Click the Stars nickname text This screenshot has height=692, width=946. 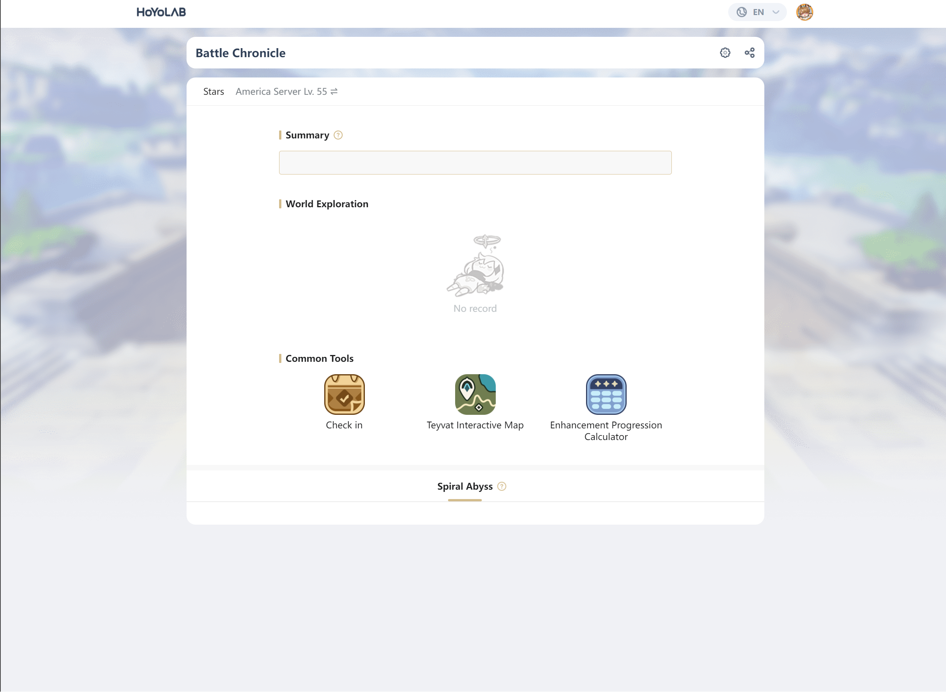pos(214,91)
